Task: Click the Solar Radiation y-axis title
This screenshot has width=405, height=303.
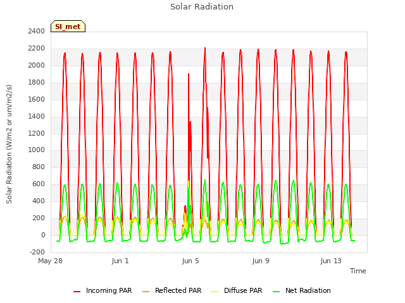Action: pos(9,144)
